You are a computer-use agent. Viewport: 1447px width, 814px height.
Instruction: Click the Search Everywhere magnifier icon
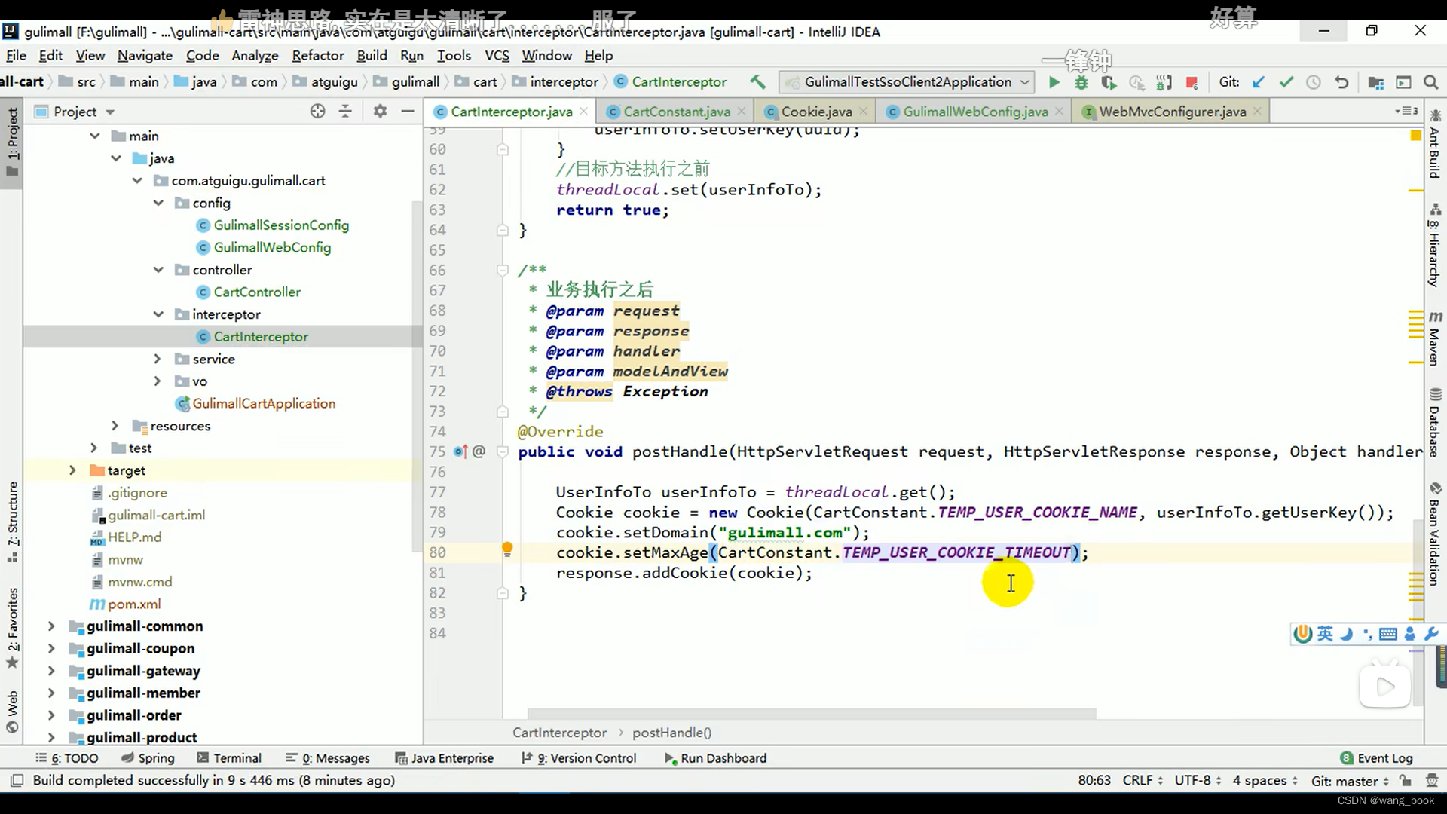[x=1430, y=82]
